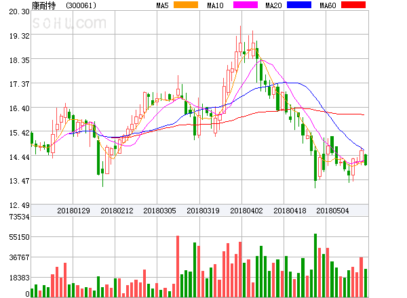Click the 18.35 price axis label
Viewport: 407px width, 298px height.
(x=20, y=60)
